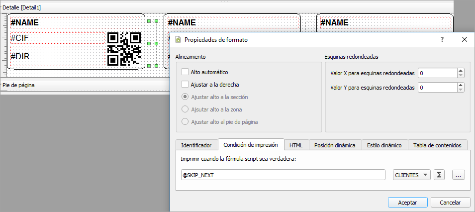Viewport: 475px width, 212px height.
Task: Click the Cancelar button
Action: pos(451,203)
